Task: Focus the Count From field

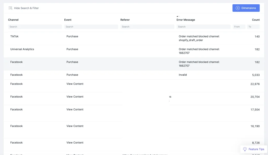Action: pos(239,27)
